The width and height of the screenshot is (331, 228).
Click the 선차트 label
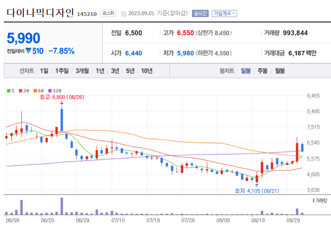(27, 71)
